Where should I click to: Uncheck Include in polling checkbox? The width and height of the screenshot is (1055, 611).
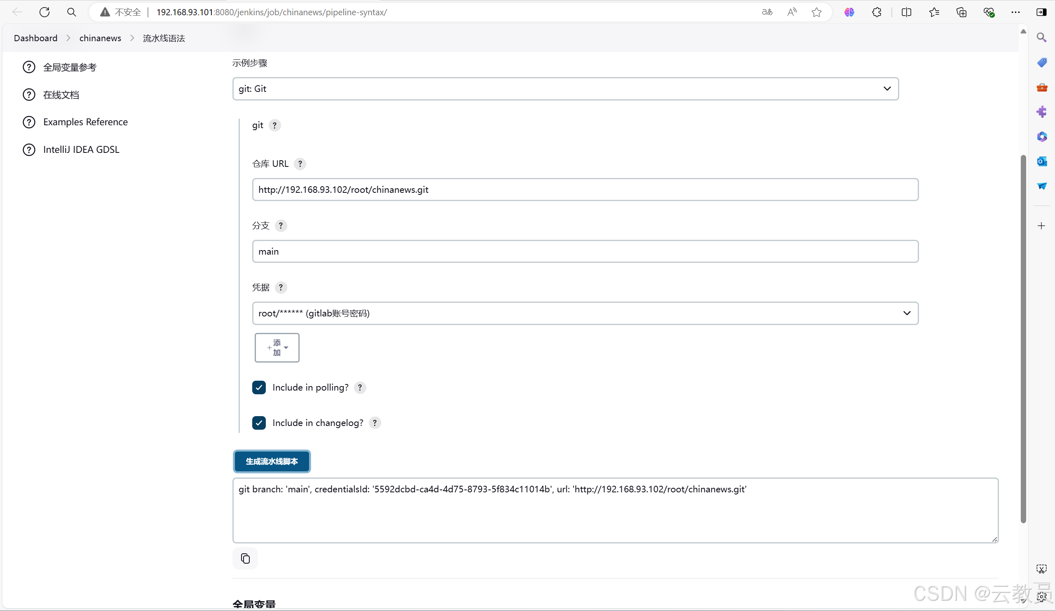pyautogui.click(x=259, y=388)
